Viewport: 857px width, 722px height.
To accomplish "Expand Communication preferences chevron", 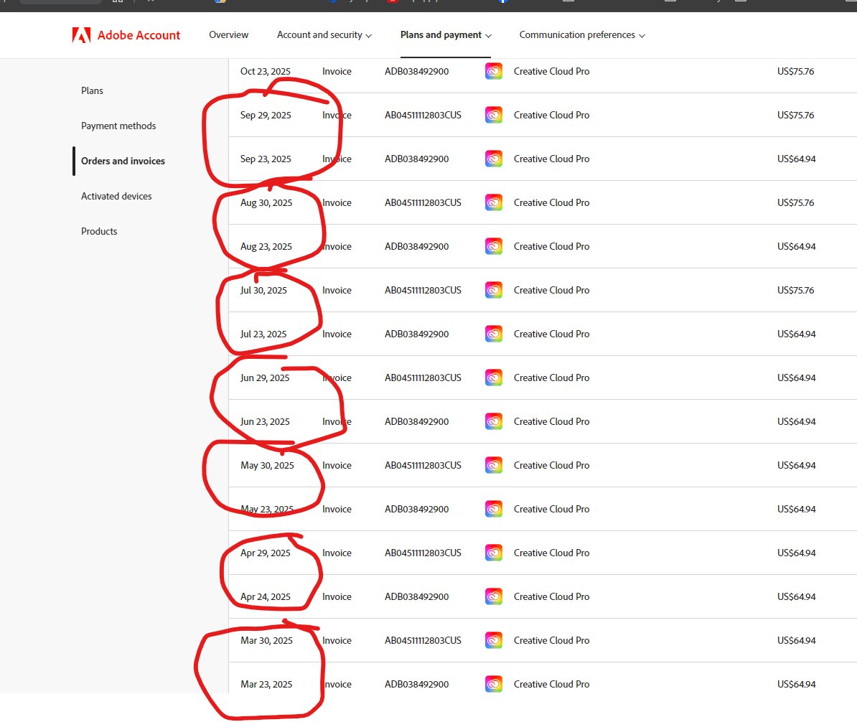I will [x=642, y=36].
